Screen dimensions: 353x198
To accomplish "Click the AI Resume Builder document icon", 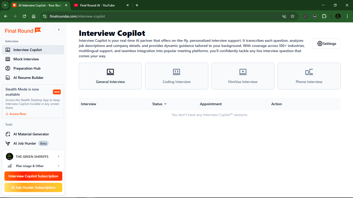I will [x=8, y=78].
